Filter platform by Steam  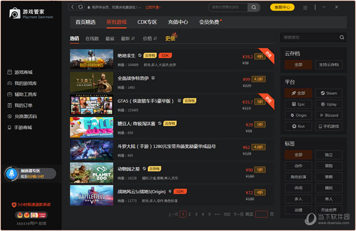[329, 93]
